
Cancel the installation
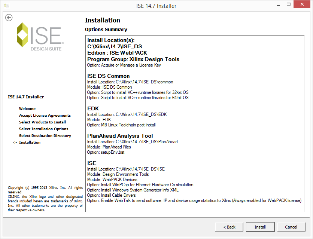(x=291, y=227)
